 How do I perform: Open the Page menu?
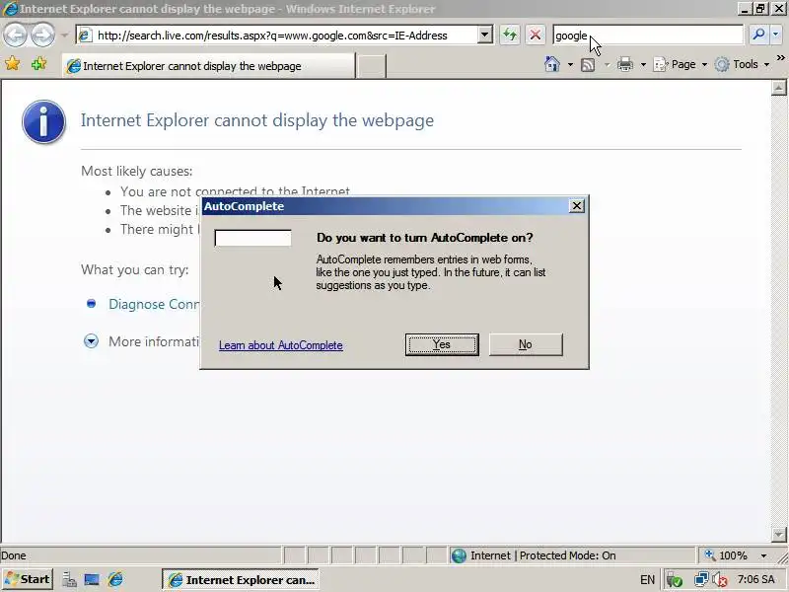point(680,64)
